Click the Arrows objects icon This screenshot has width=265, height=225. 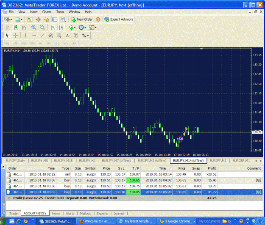[84, 36]
